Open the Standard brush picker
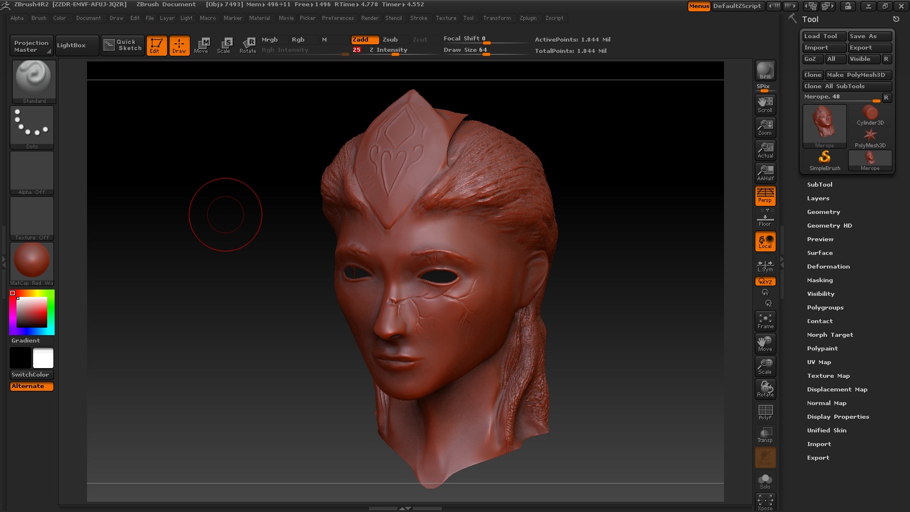 click(x=34, y=81)
